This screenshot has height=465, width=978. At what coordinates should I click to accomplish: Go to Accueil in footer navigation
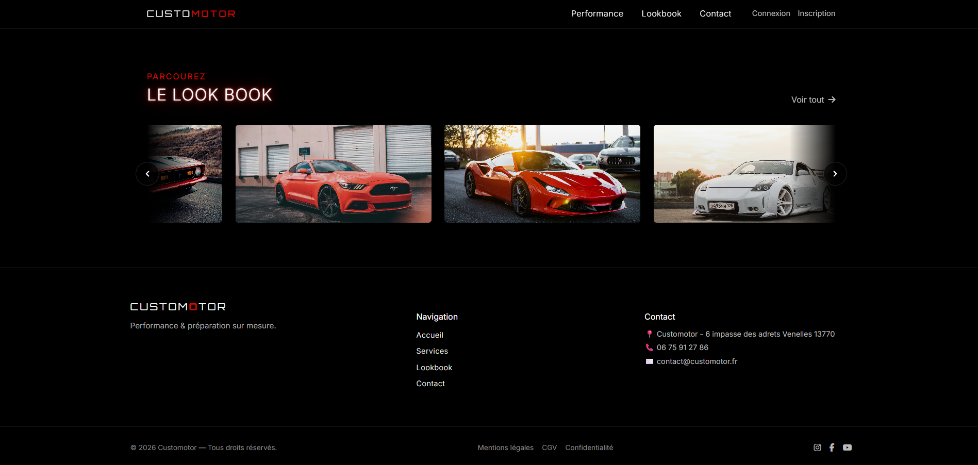tap(429, 335)
